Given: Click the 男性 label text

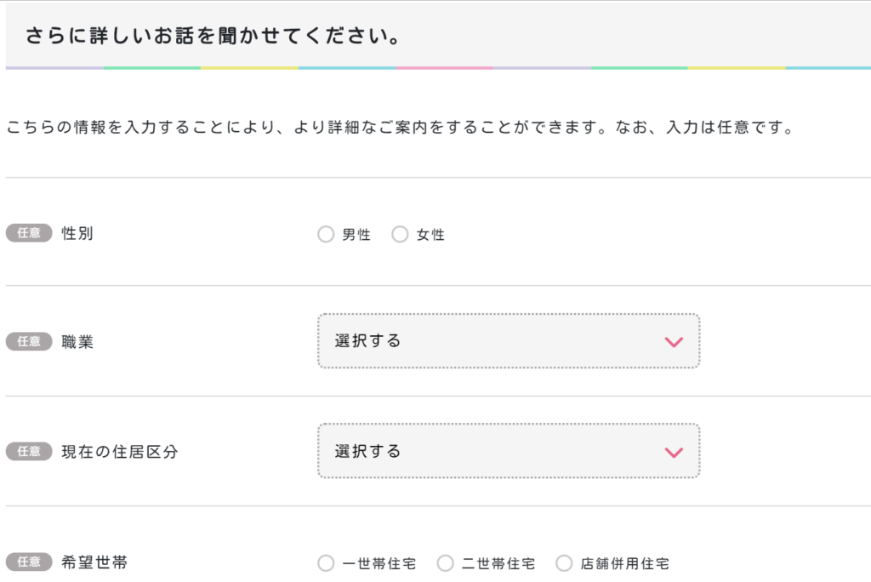Looking at the screenshot, I should click(x=356, y=235).
